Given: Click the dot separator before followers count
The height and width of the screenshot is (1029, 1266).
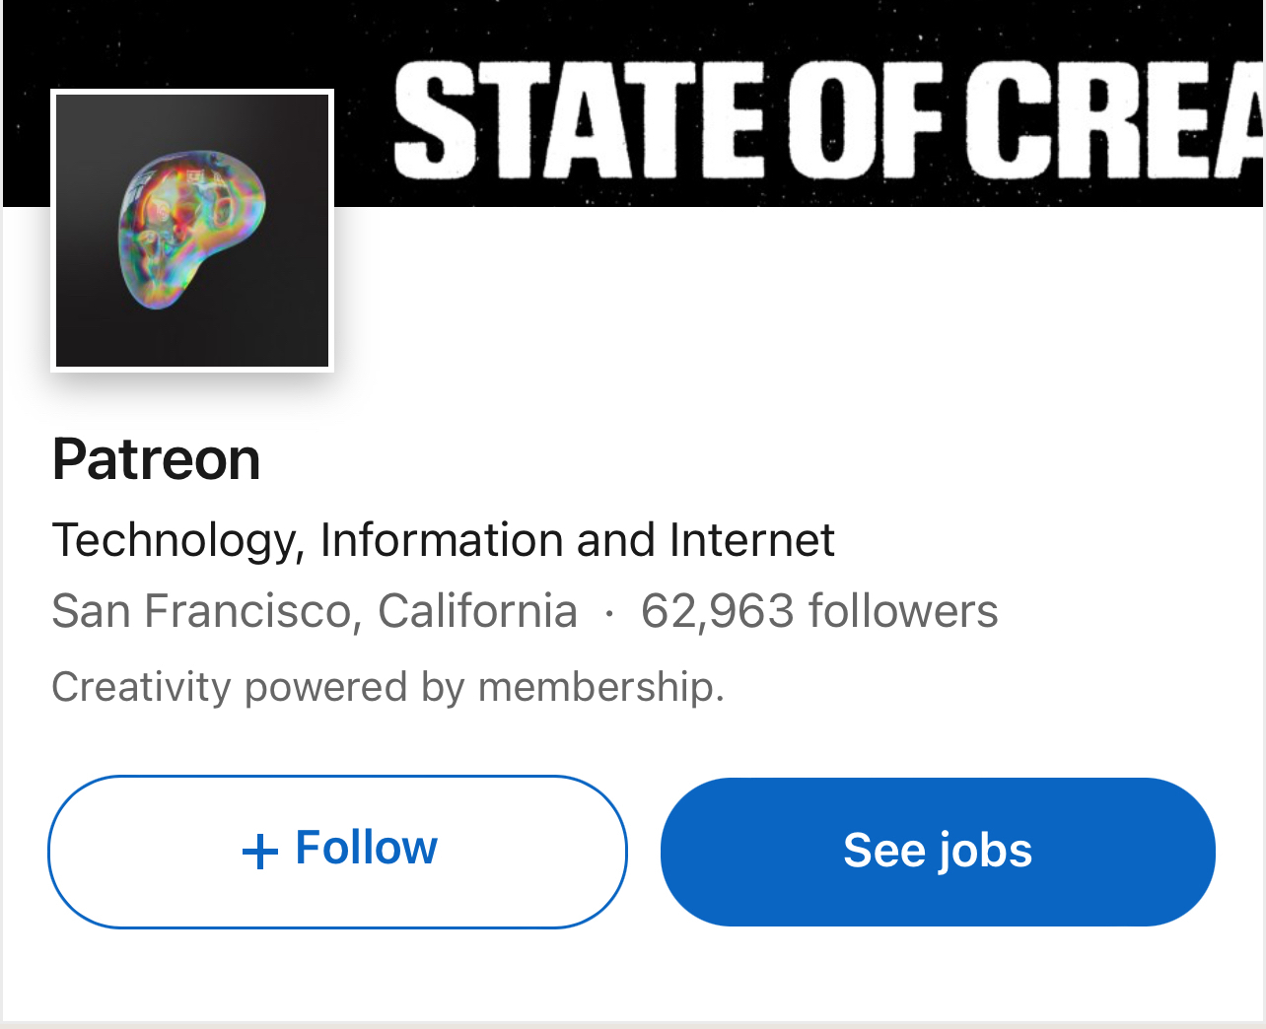Looking at the screenshot, I should (609, 613).
